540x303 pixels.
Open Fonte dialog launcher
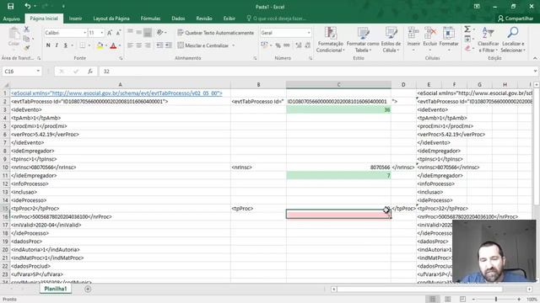121,58
